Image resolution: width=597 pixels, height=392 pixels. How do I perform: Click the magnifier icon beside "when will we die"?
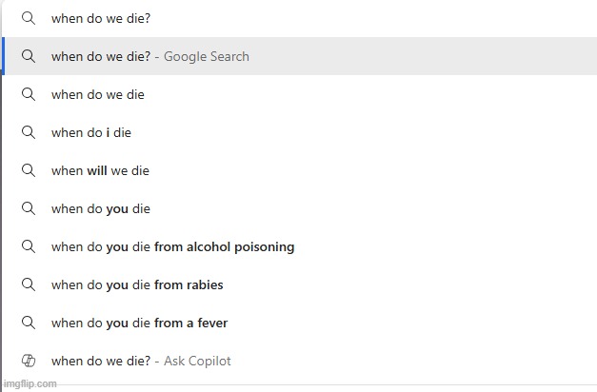pos(29,170)
